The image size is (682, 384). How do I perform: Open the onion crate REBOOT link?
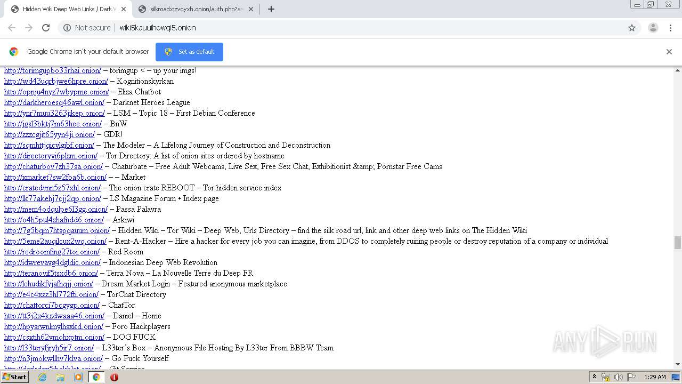pyautogui.click(x=52, y=188)
